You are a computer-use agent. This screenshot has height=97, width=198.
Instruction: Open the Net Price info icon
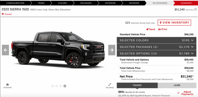[195, 9]
